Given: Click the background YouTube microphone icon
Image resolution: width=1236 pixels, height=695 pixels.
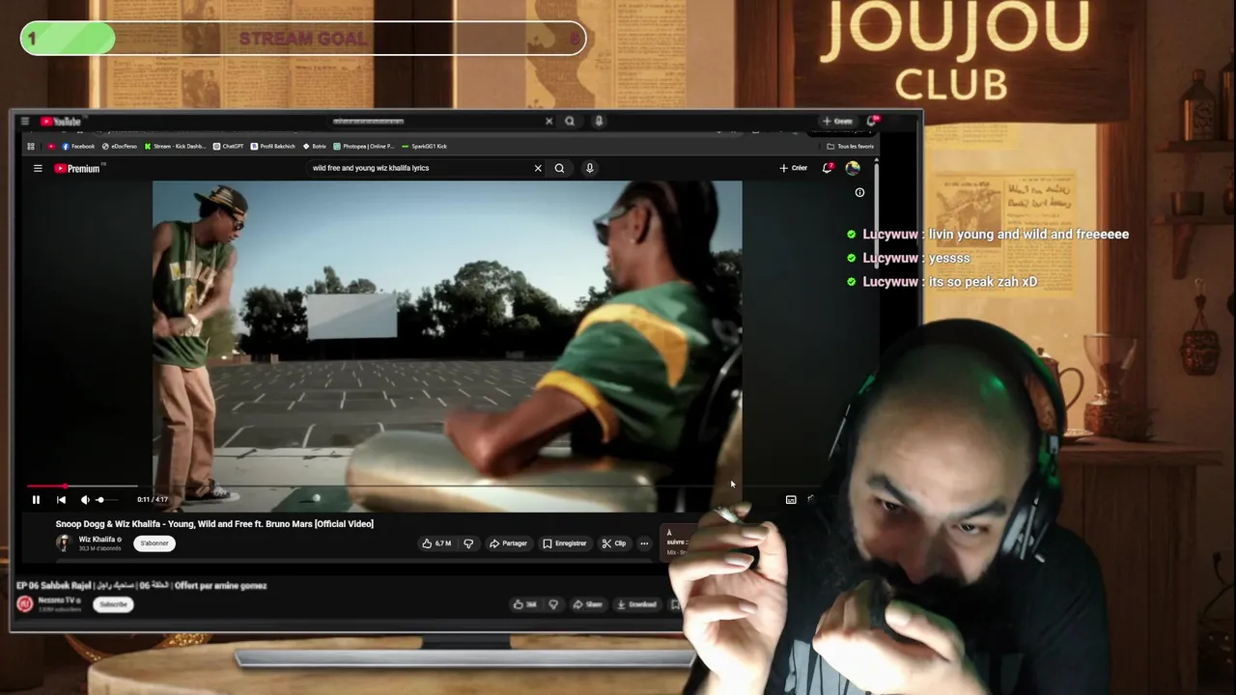Looking at the screenshot, I should pyautogui.click(x=599, y=122).
